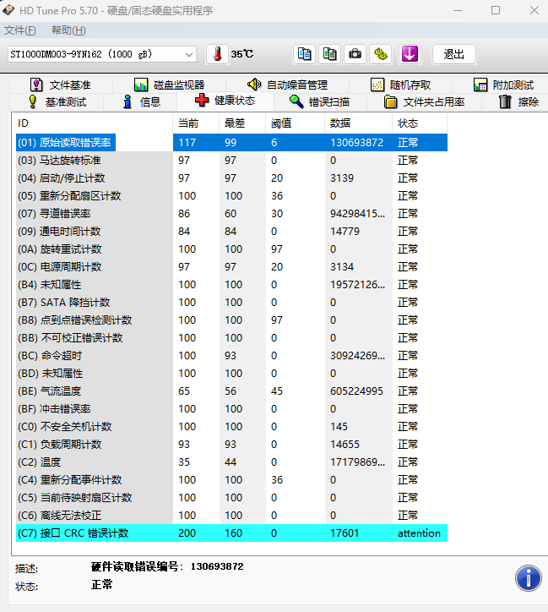
Task: Select row (BC) 命令超时
Action: (231, 356)
